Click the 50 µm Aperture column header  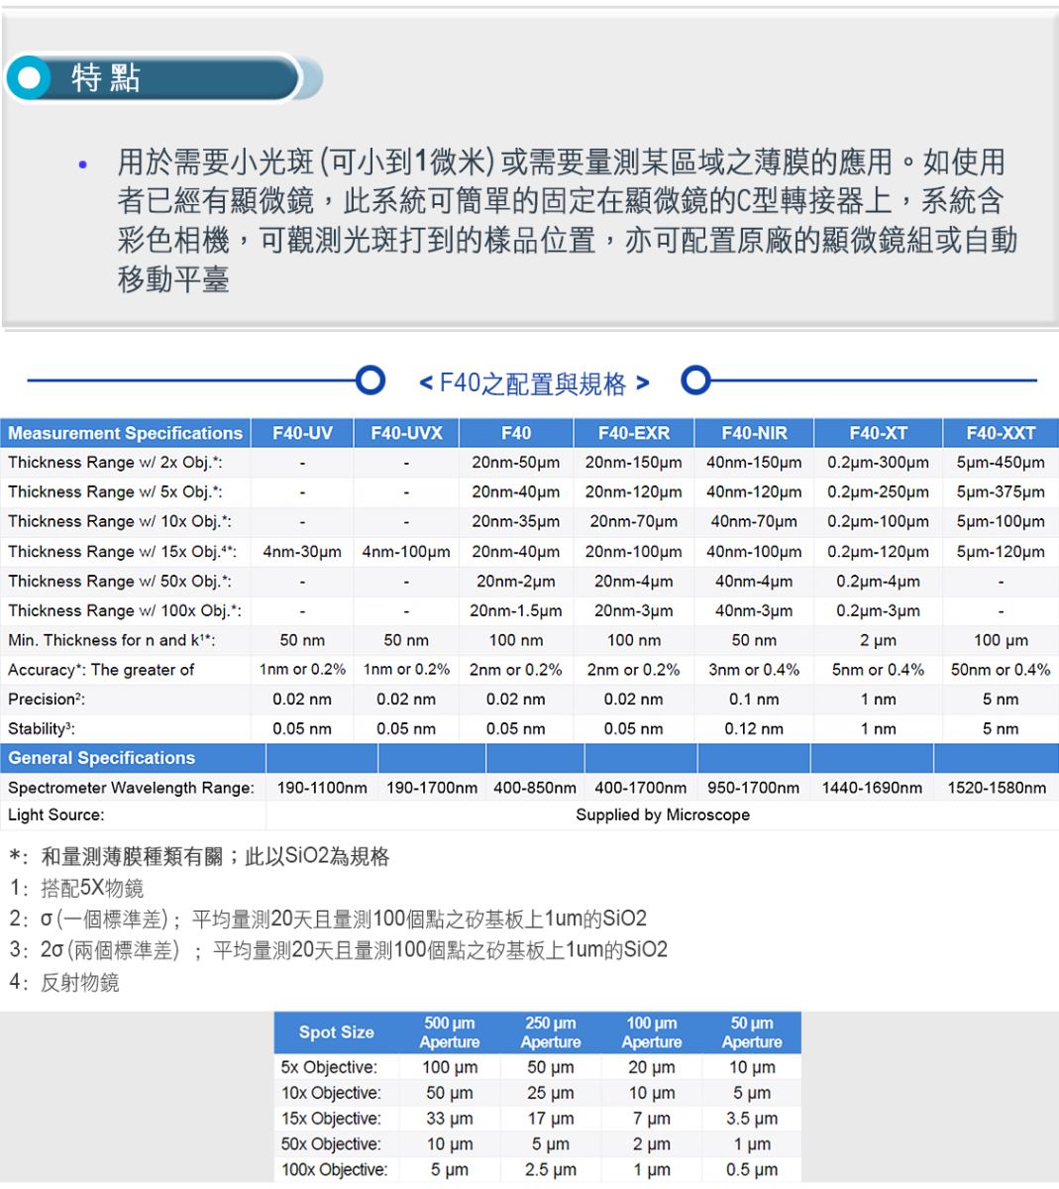tap(752, 1032)
